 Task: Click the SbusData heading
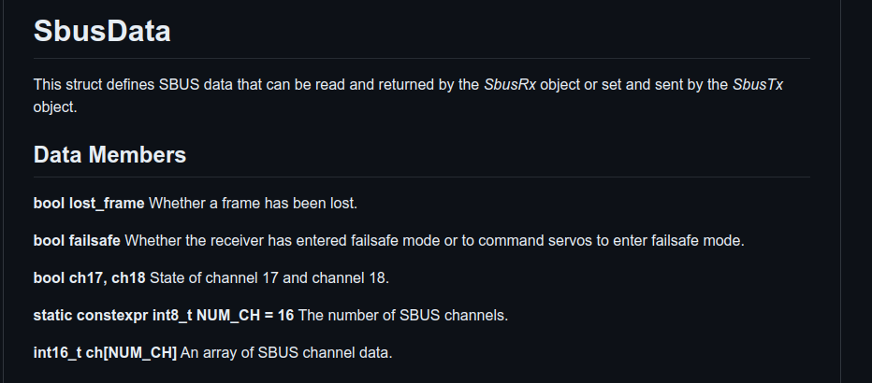(x=102, y=31)
